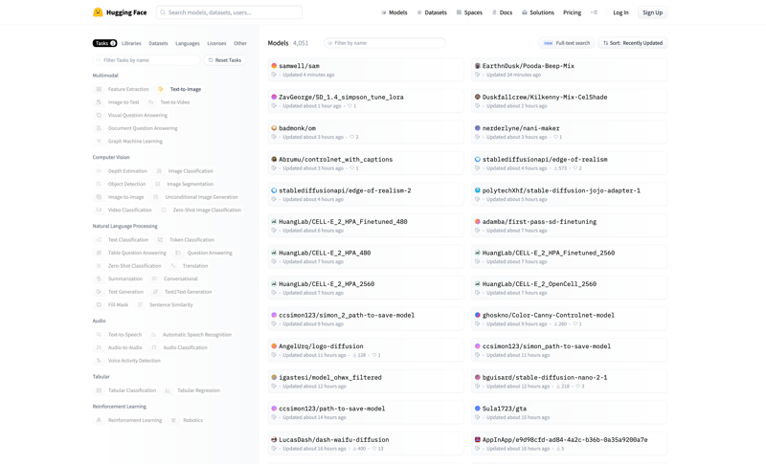The image size is (766, 464).
Task: Click the Log In link
Action: 620,12
